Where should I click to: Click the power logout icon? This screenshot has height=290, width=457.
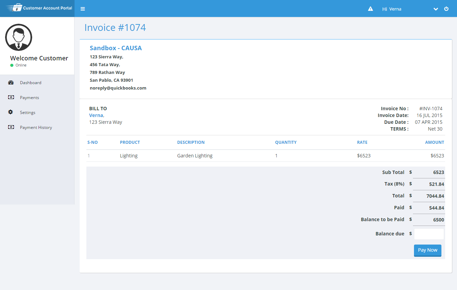click(446, 9)
